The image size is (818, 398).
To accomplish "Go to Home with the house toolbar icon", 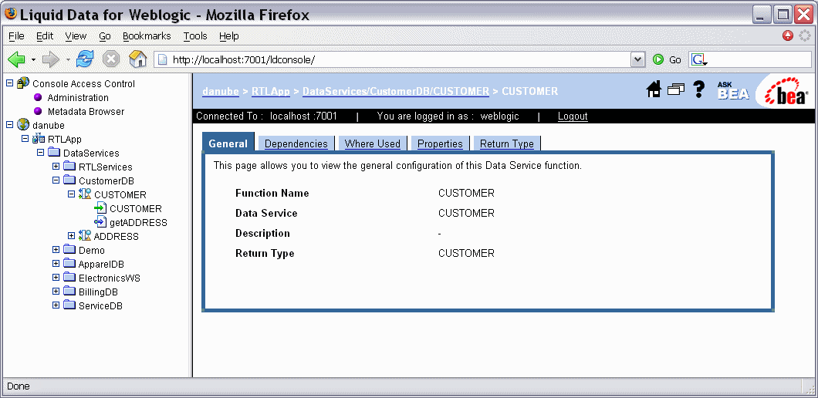I will [137, 59].
